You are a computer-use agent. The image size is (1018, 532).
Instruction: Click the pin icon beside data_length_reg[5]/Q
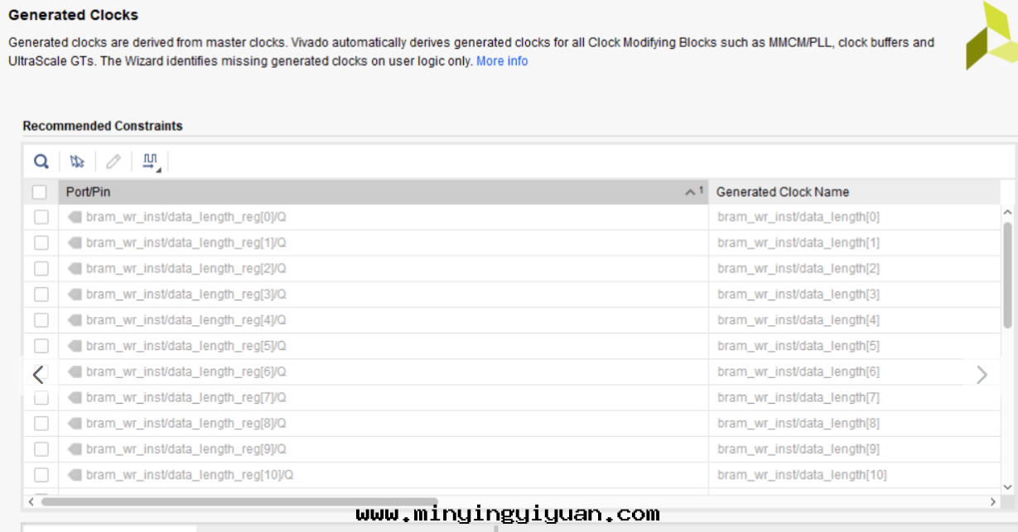[75, 346]
